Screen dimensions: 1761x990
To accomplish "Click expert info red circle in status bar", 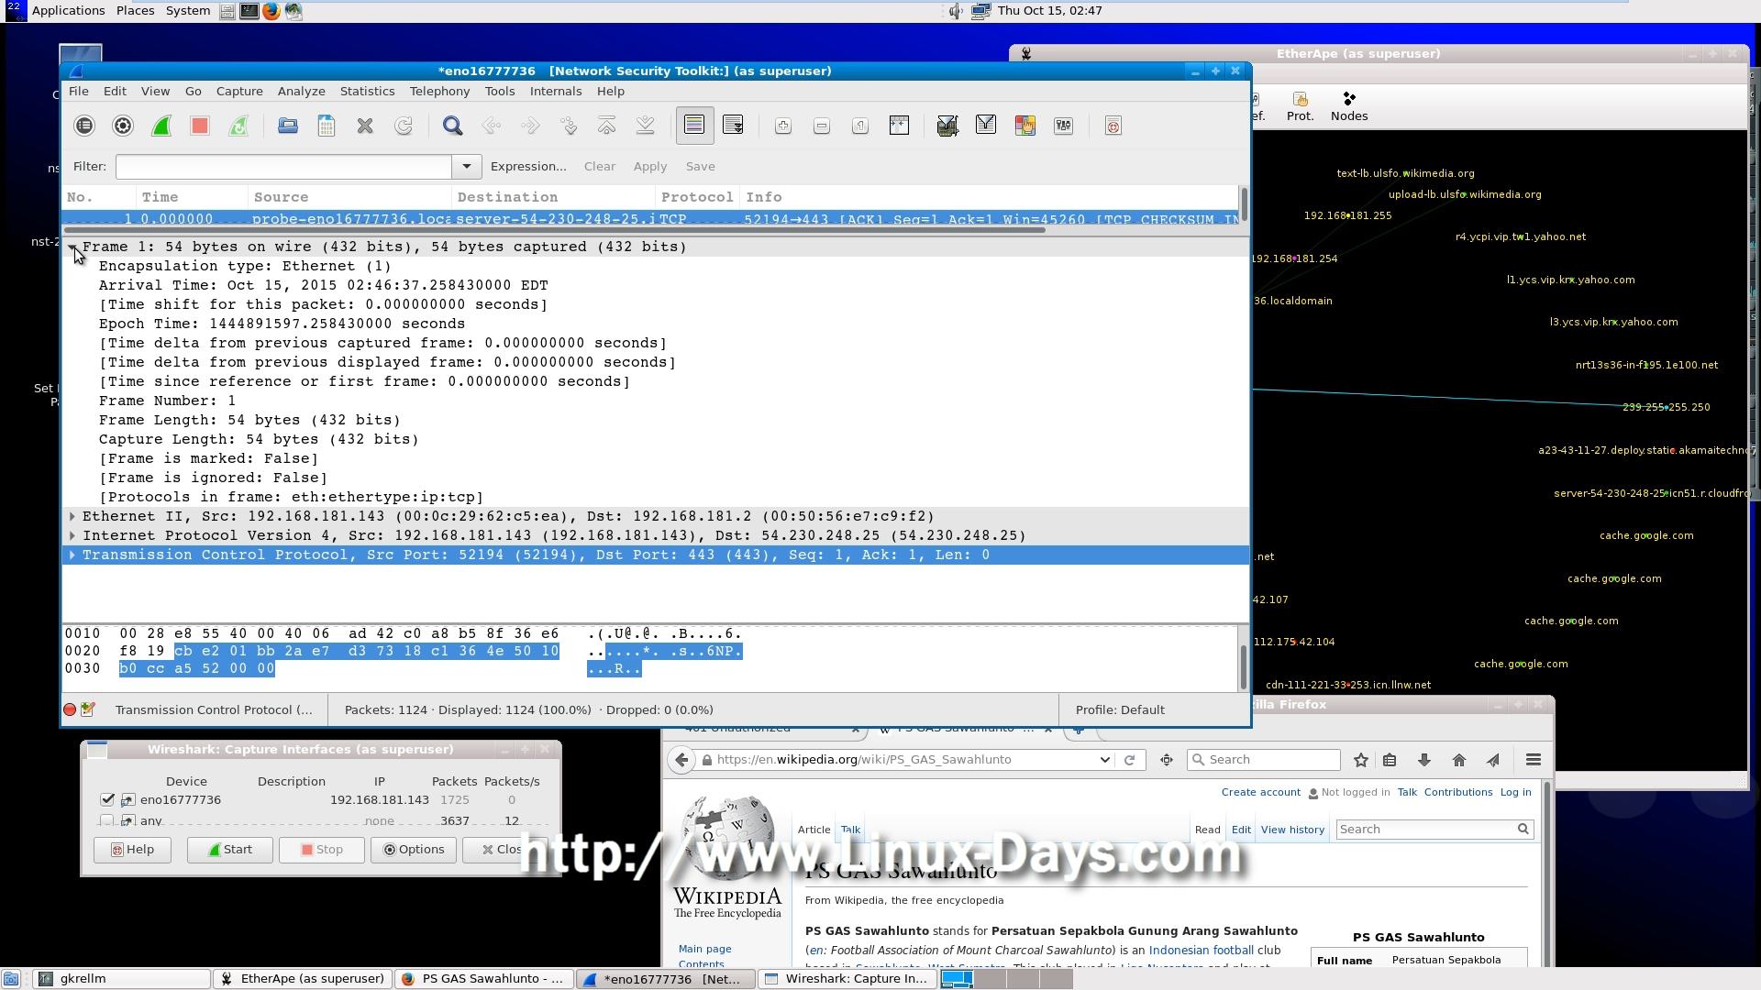I will [70, 709].
